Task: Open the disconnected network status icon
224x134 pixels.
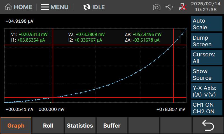Action: click(x=182, y=7)
